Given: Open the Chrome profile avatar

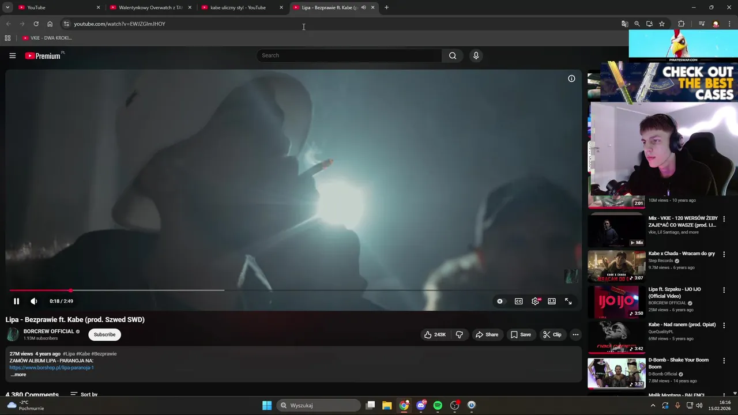Looking at the screenshot, I should 716,24.
